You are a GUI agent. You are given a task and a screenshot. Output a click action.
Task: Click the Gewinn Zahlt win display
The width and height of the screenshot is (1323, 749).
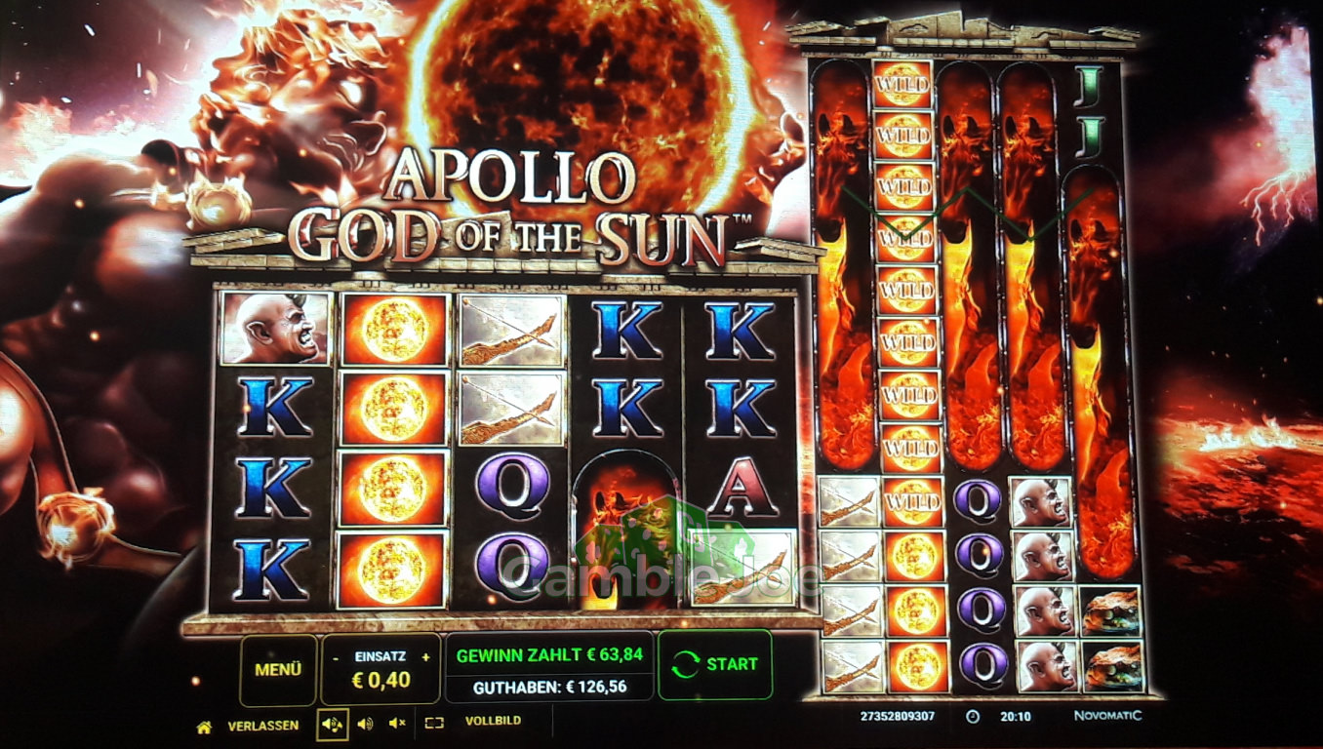tap(549, 654)
